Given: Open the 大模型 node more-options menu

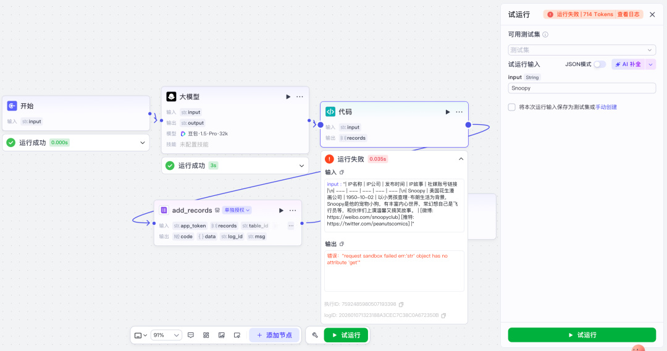Looking at the screenshot, I should (300, 96).
